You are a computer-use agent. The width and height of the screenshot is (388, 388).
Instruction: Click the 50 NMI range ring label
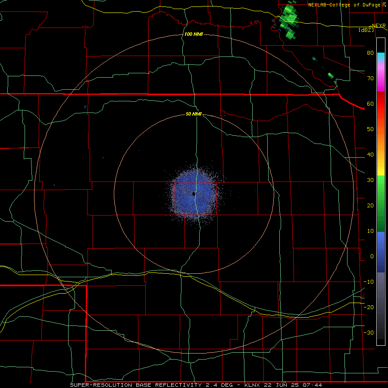pyautogui.click(x=194, y=114)
